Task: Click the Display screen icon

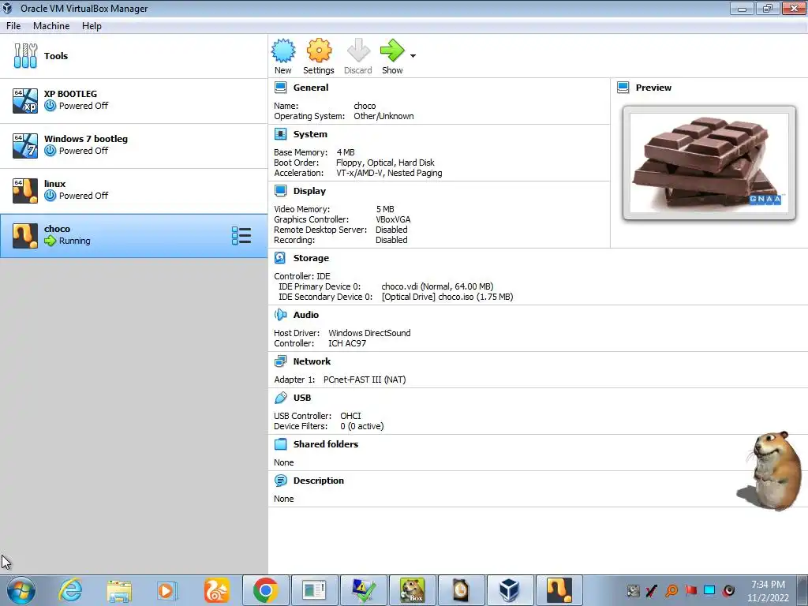Action: [280, 191]
